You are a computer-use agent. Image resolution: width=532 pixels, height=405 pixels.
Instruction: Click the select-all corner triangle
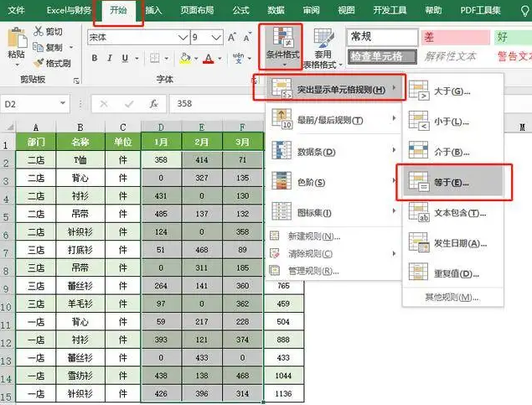[x=9, y=127]
